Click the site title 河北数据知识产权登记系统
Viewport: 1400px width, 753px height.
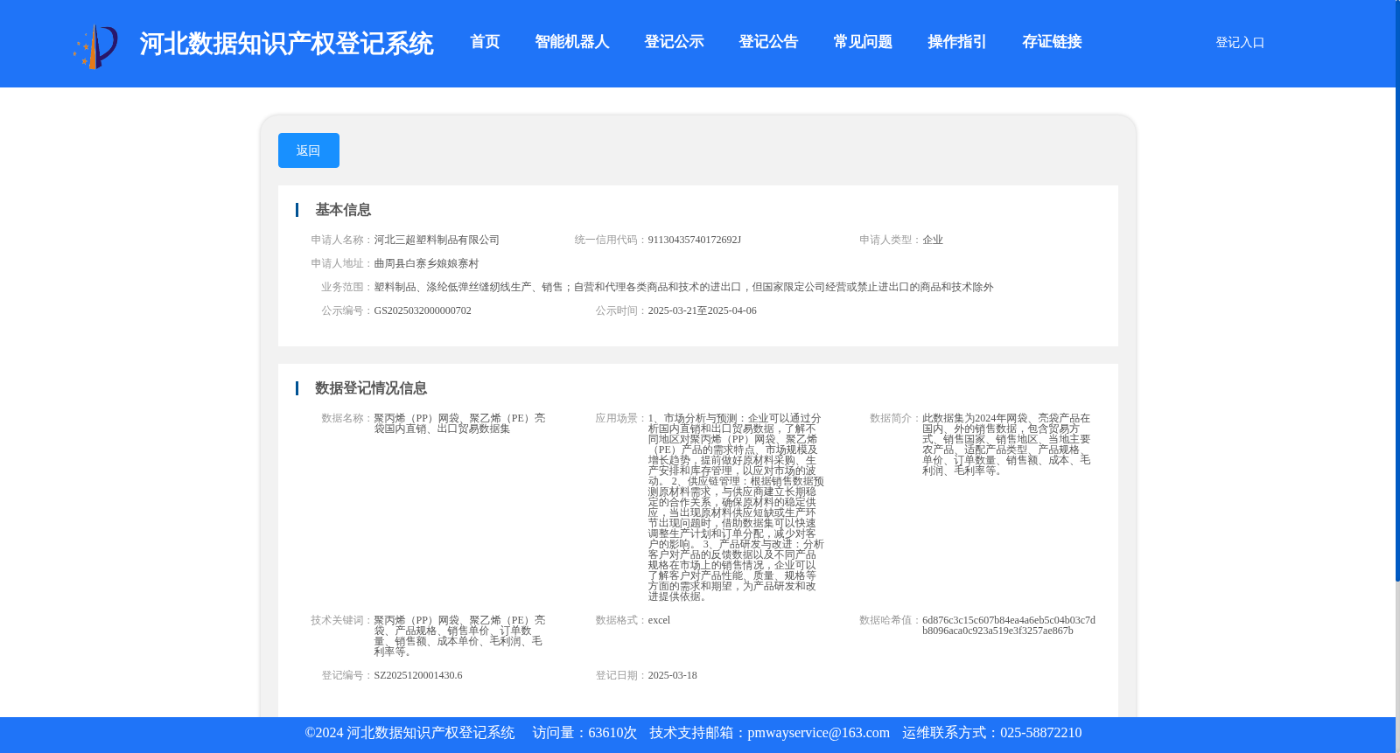tap(286, 44)
